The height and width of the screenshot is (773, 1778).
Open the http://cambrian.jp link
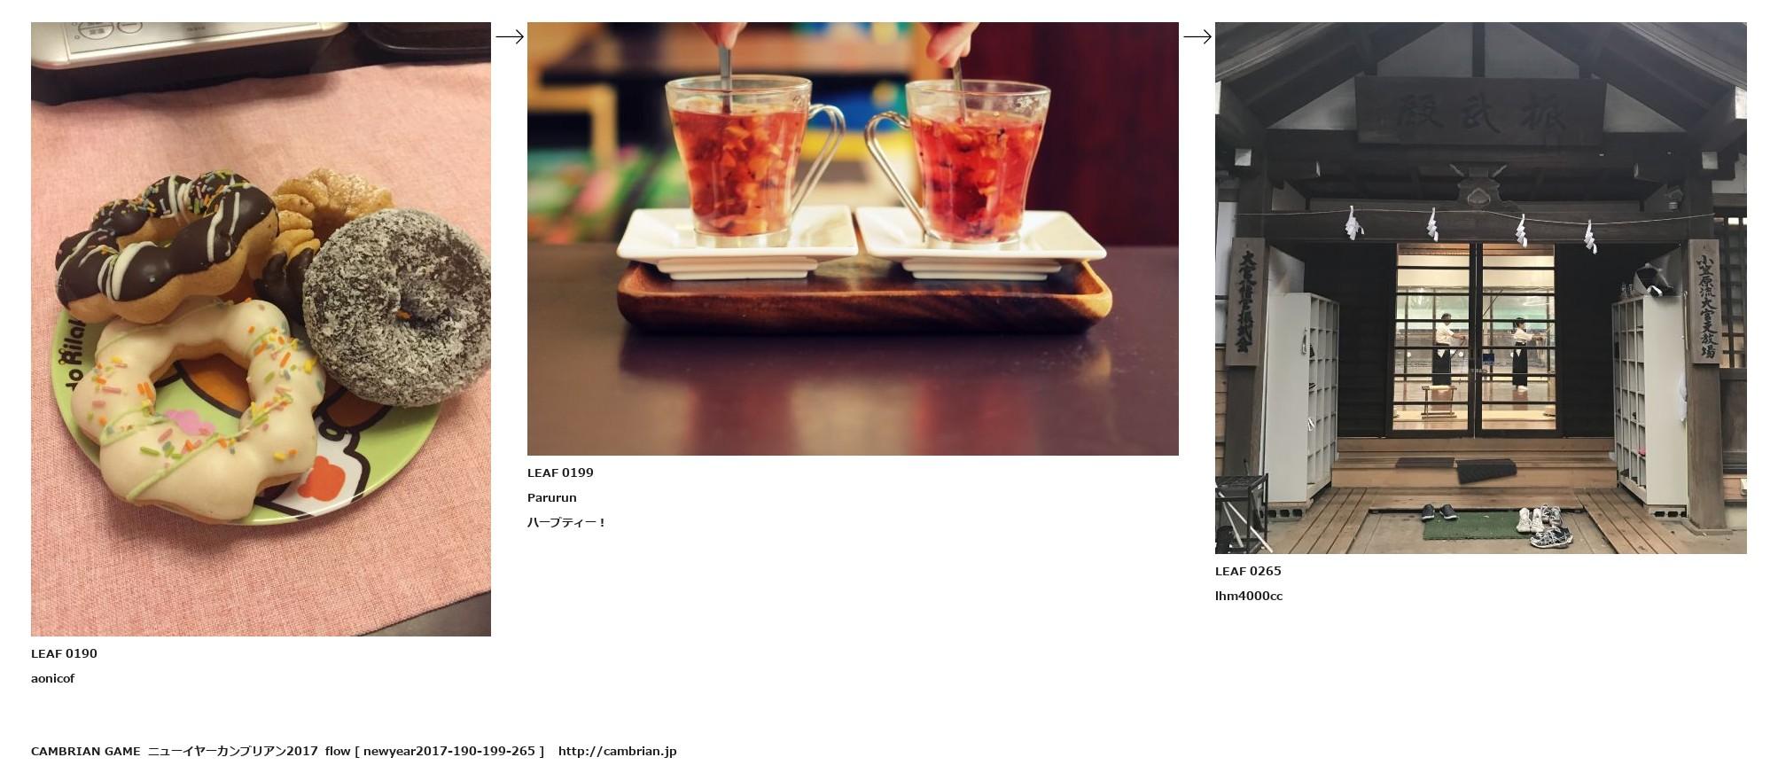click(617, 751)
